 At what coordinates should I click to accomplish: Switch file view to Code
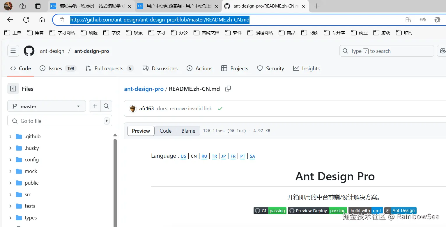point(166,131)
